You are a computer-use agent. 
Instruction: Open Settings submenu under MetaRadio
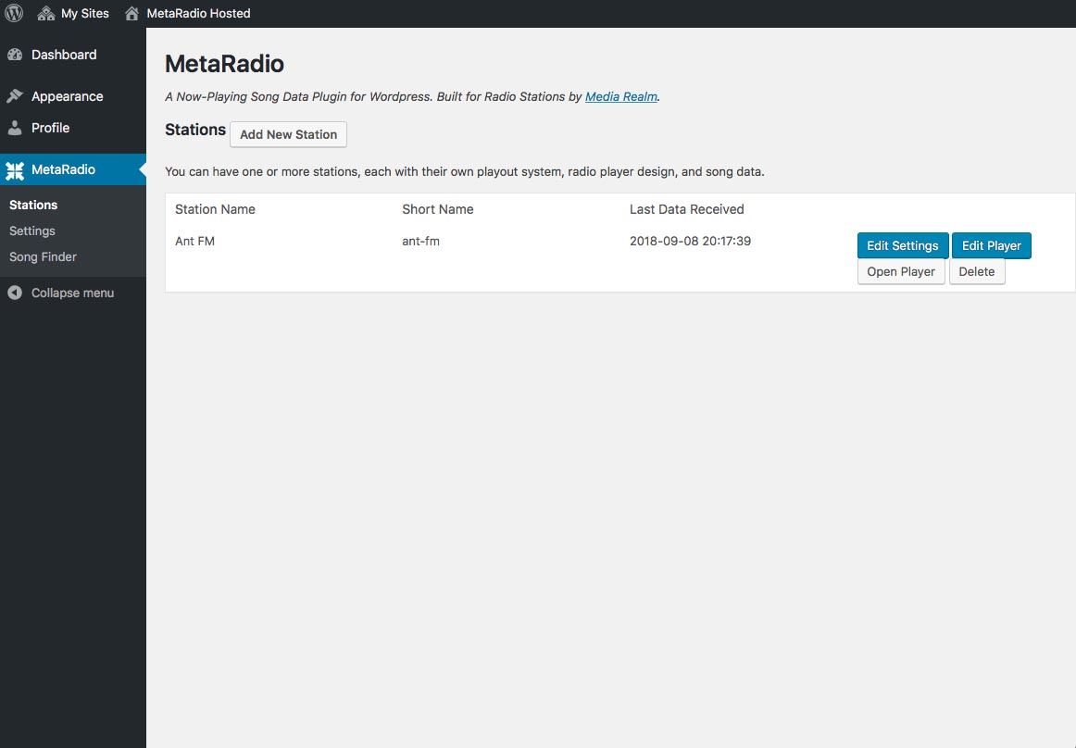click(32, 231)
